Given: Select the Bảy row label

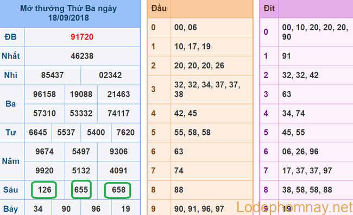Looking at the screenshot, I should pyautogui.click(x=10, y=209).
